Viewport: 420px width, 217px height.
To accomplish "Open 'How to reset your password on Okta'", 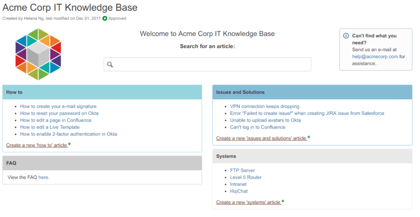I will [x=59, y=113].
